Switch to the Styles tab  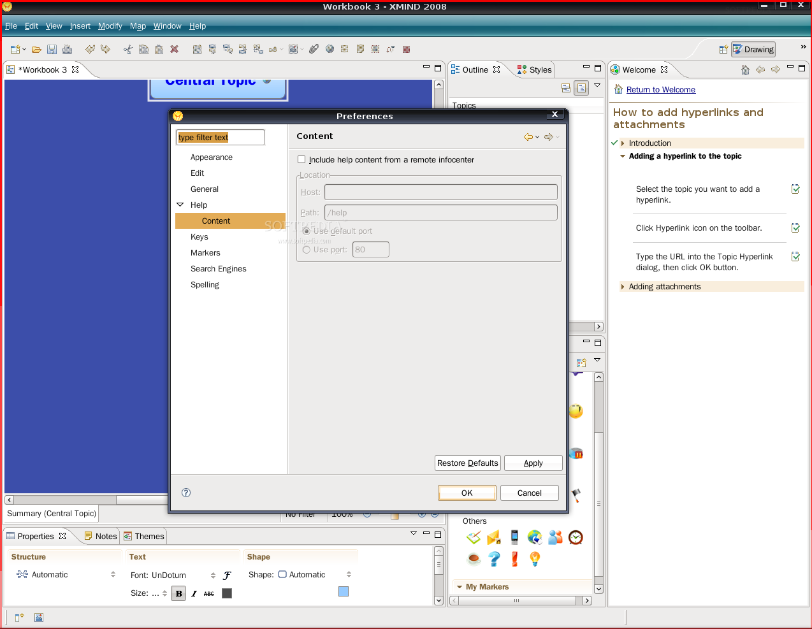(x=534, y=70)
